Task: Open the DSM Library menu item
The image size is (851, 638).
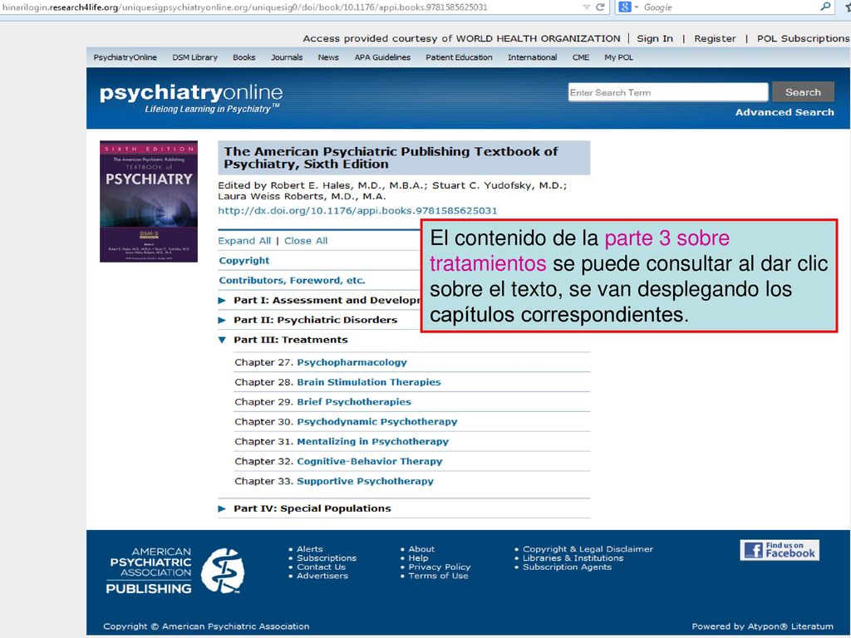Action: coord(194,57)
